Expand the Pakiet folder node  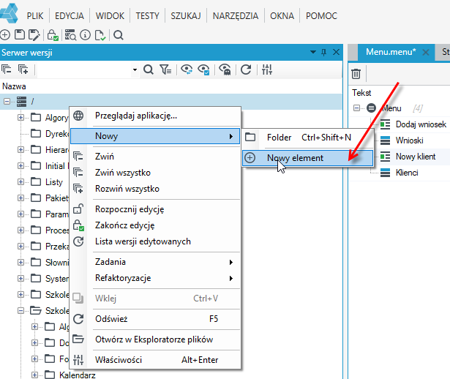[x=20, y=198]
